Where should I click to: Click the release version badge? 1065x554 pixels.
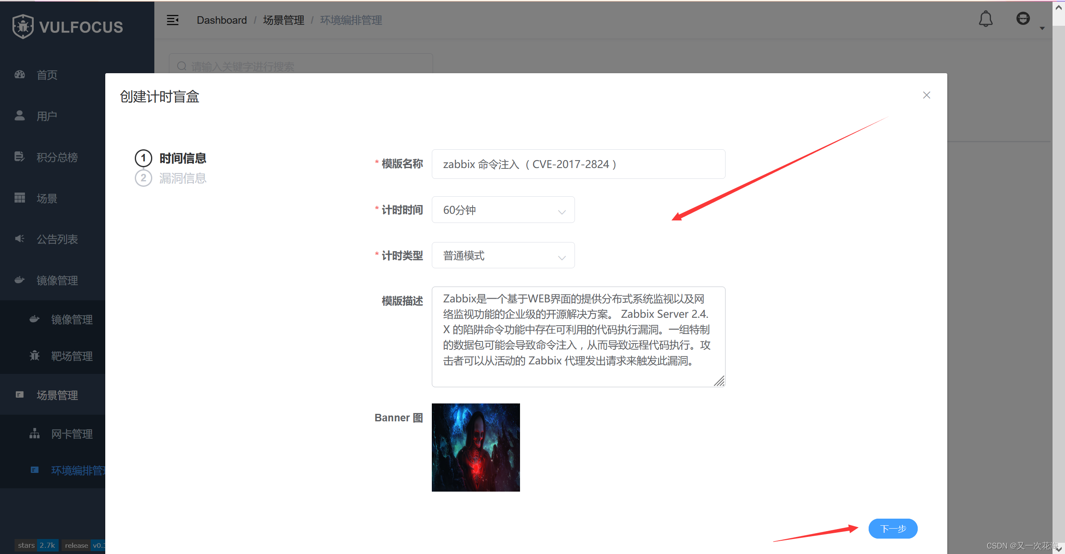tap(84, 545)
